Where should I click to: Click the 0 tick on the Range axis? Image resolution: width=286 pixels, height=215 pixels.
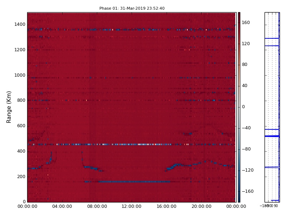tap(24, 202)
